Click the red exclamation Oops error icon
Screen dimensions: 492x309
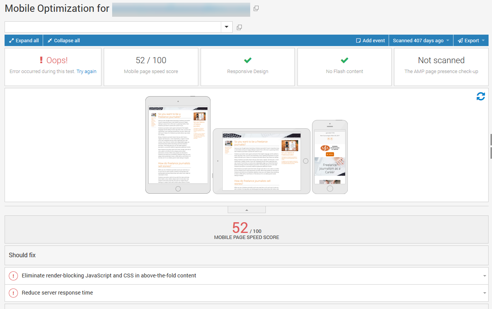[x=41, y=60]
